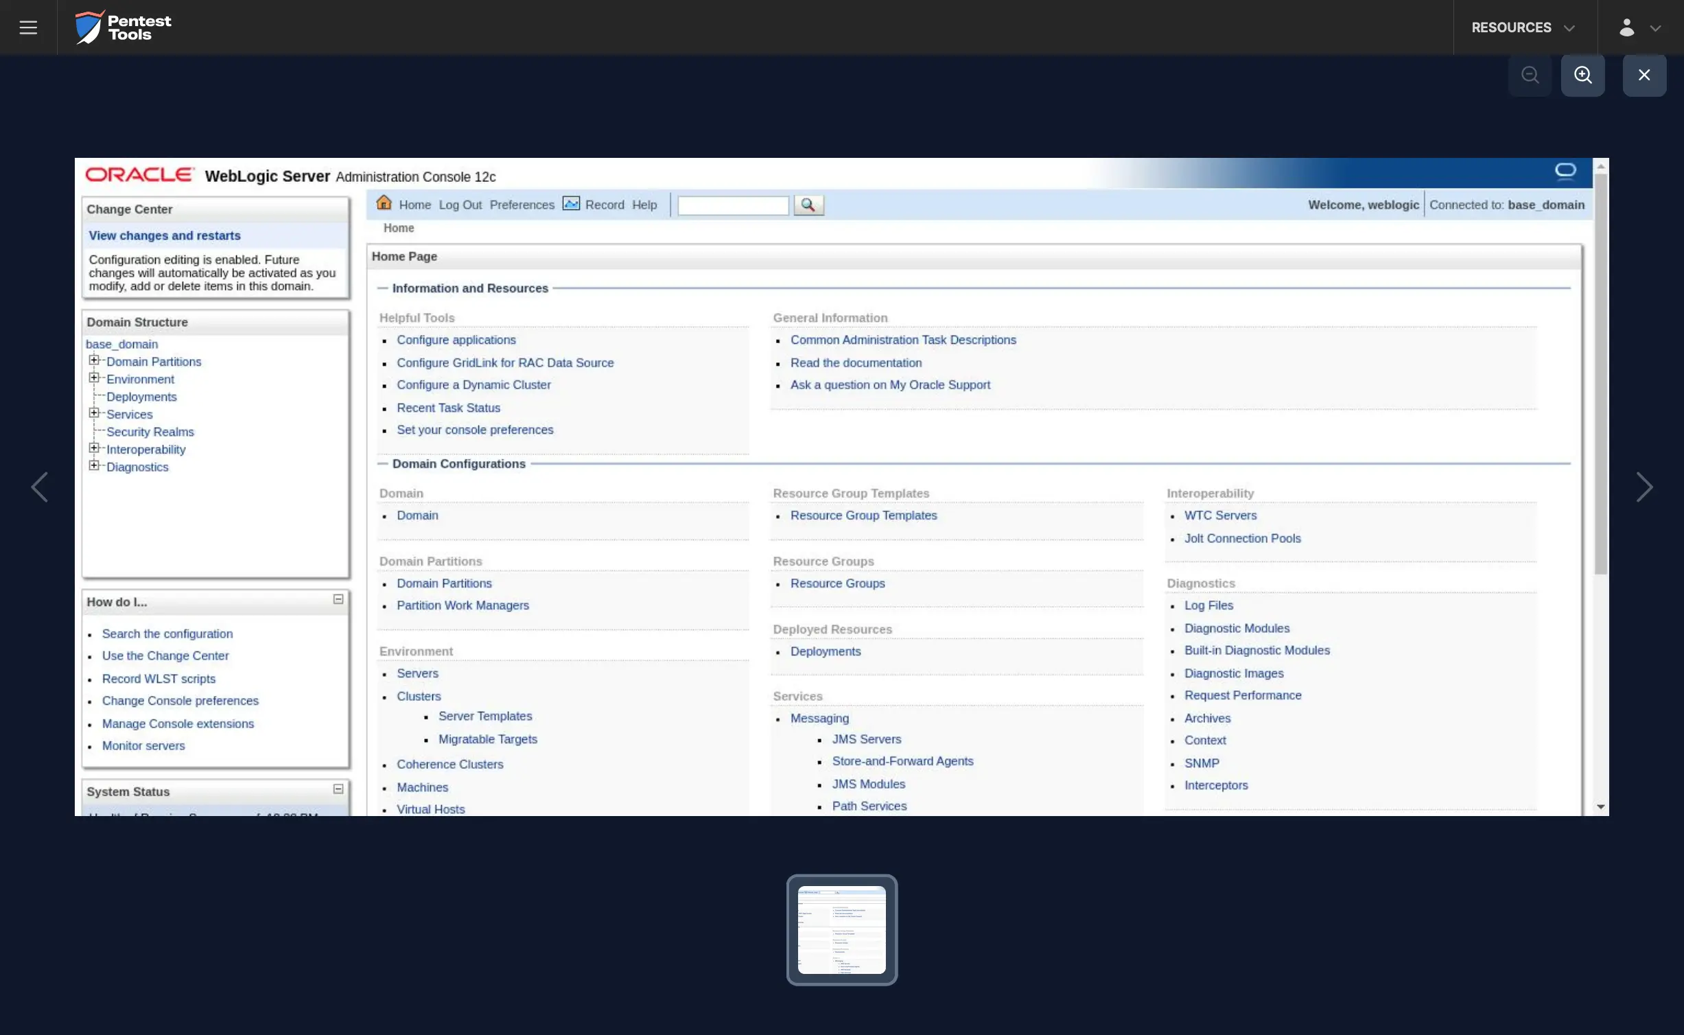
Task: Open Partition Work Managers link
Action: point(463,605)
